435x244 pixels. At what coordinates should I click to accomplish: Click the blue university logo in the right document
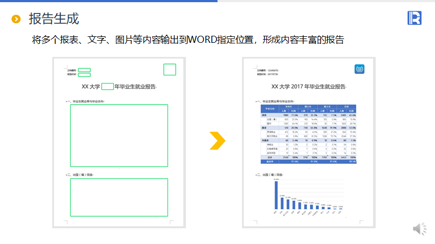[x=359, y=69]
